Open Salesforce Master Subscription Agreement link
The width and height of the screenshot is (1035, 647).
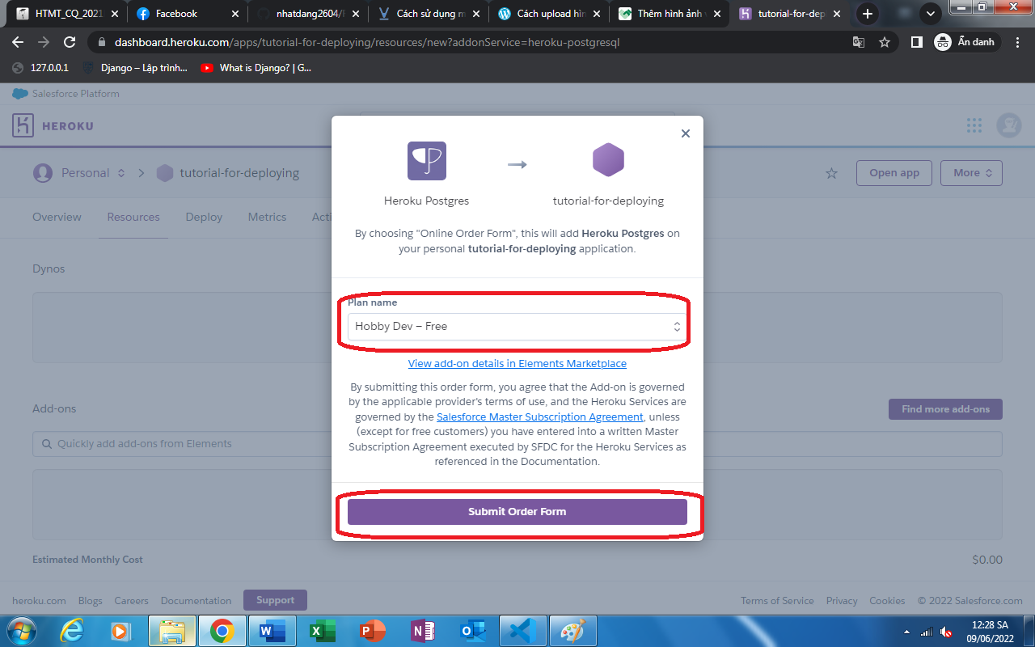click(540, 417)
